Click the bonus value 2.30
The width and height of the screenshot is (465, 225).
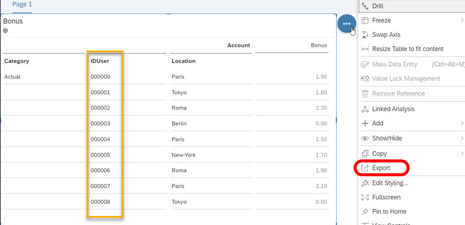[x=322, y=108]
